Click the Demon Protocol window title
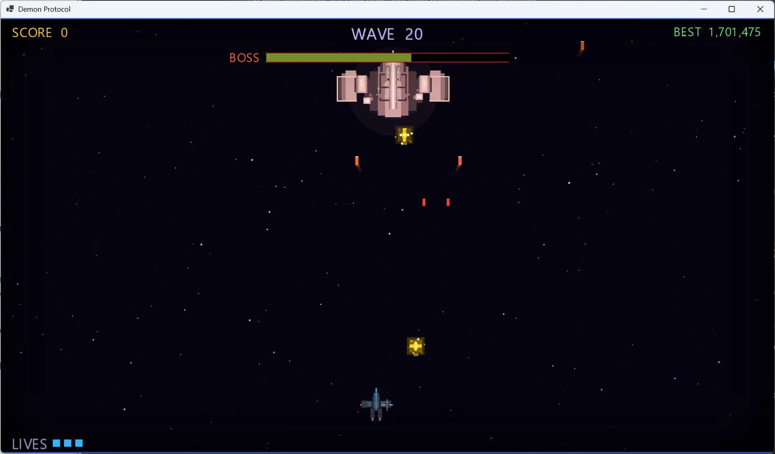Viewport: 775px width, 454px height. click(44, 9)
